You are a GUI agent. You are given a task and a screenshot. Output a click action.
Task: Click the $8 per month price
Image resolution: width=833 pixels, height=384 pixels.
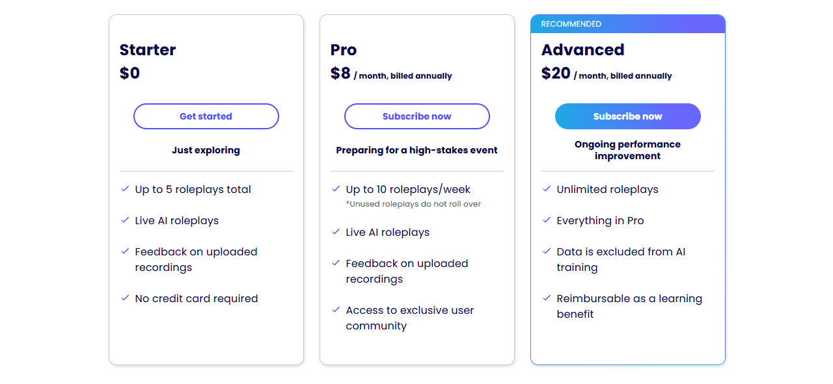391,73
